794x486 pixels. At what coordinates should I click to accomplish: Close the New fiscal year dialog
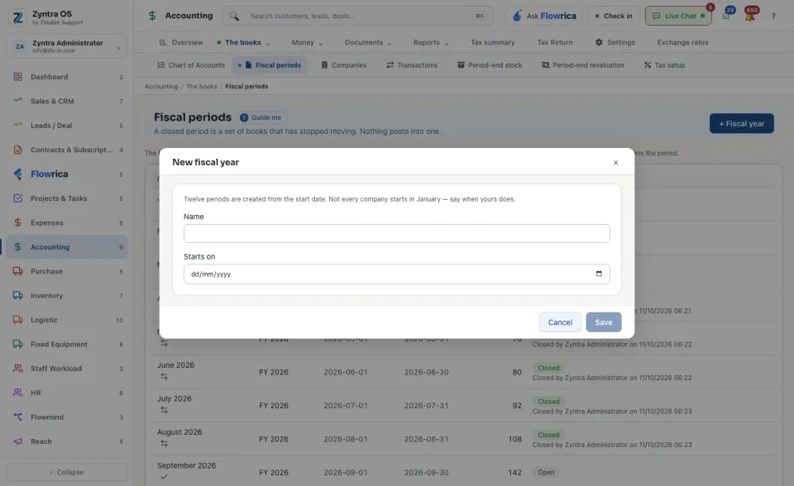tap(615, 163)
